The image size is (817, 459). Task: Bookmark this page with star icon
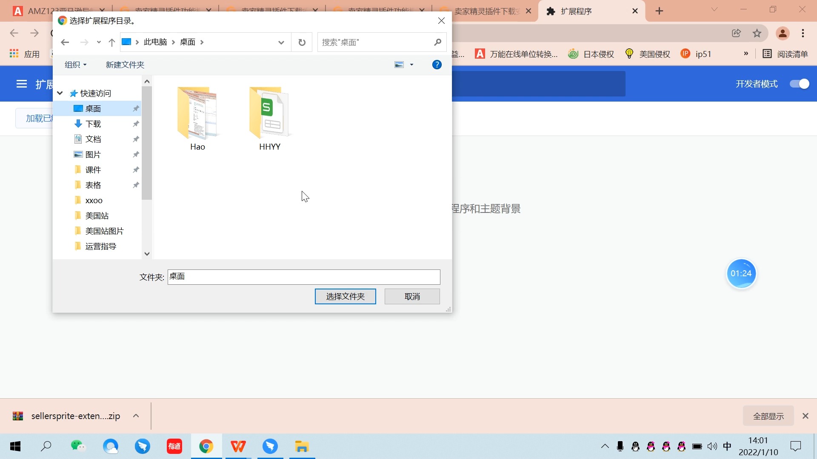point(757,33)
